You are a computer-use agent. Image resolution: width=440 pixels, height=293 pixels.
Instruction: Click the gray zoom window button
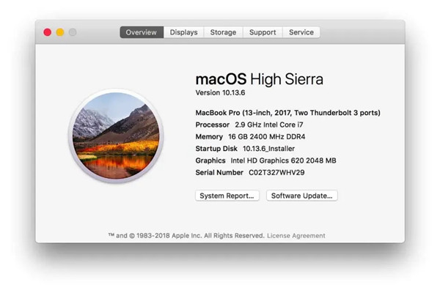(73, 32)
